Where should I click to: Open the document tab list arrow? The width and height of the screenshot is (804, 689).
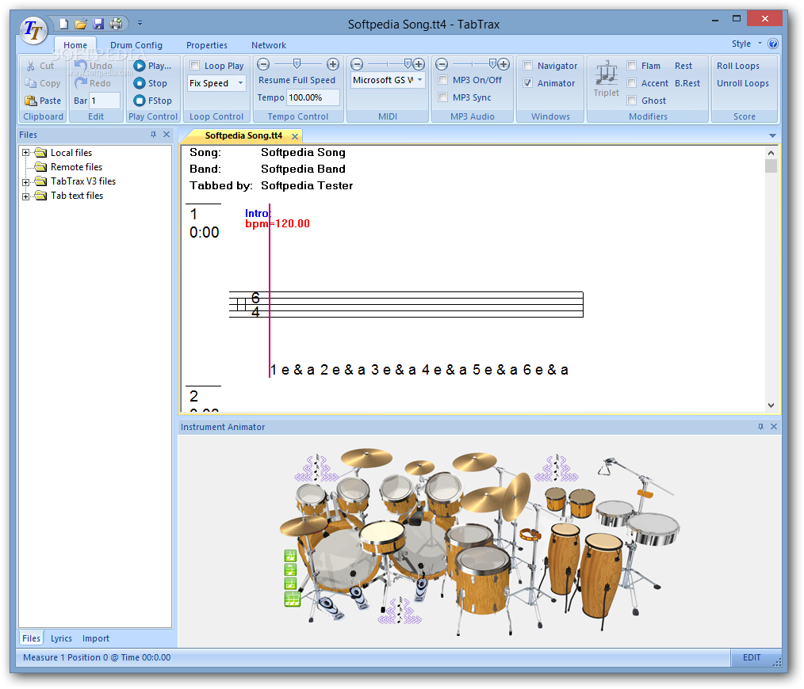pyautogui.click(x=772, y=135)
